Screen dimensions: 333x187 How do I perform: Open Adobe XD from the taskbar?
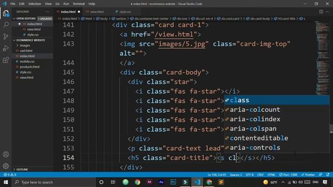tap(149, 182)
